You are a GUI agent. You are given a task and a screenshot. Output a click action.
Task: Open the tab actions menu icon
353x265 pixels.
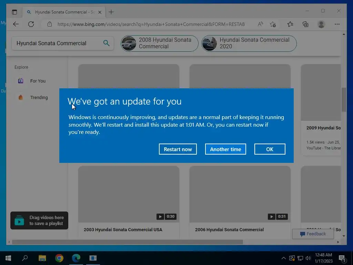(x=14, y=12)
